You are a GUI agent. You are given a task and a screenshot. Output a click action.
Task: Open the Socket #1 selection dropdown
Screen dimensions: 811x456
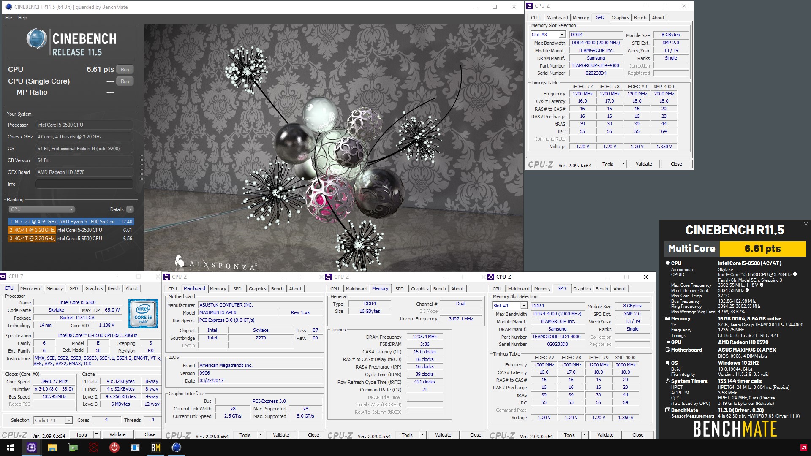[68, 421]
